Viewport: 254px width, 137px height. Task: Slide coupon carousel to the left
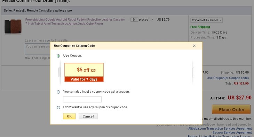point(59,72)
